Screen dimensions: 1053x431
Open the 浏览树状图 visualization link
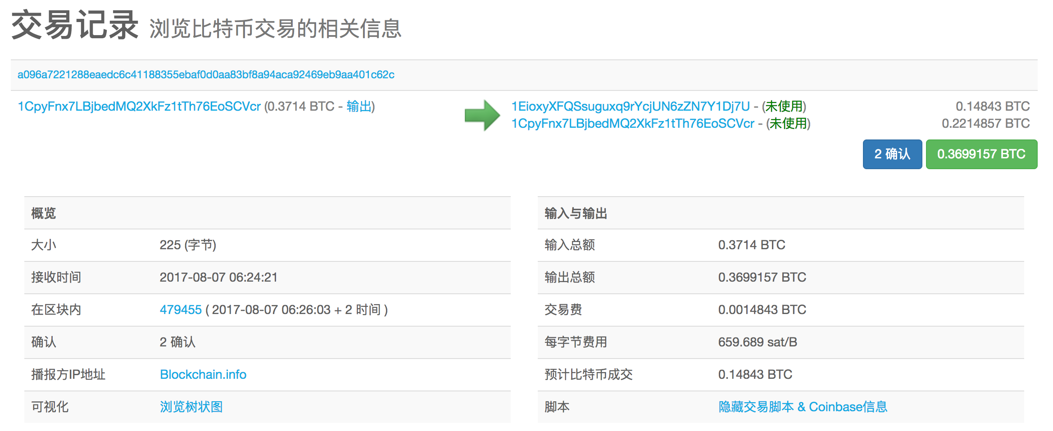click(191, 407)
